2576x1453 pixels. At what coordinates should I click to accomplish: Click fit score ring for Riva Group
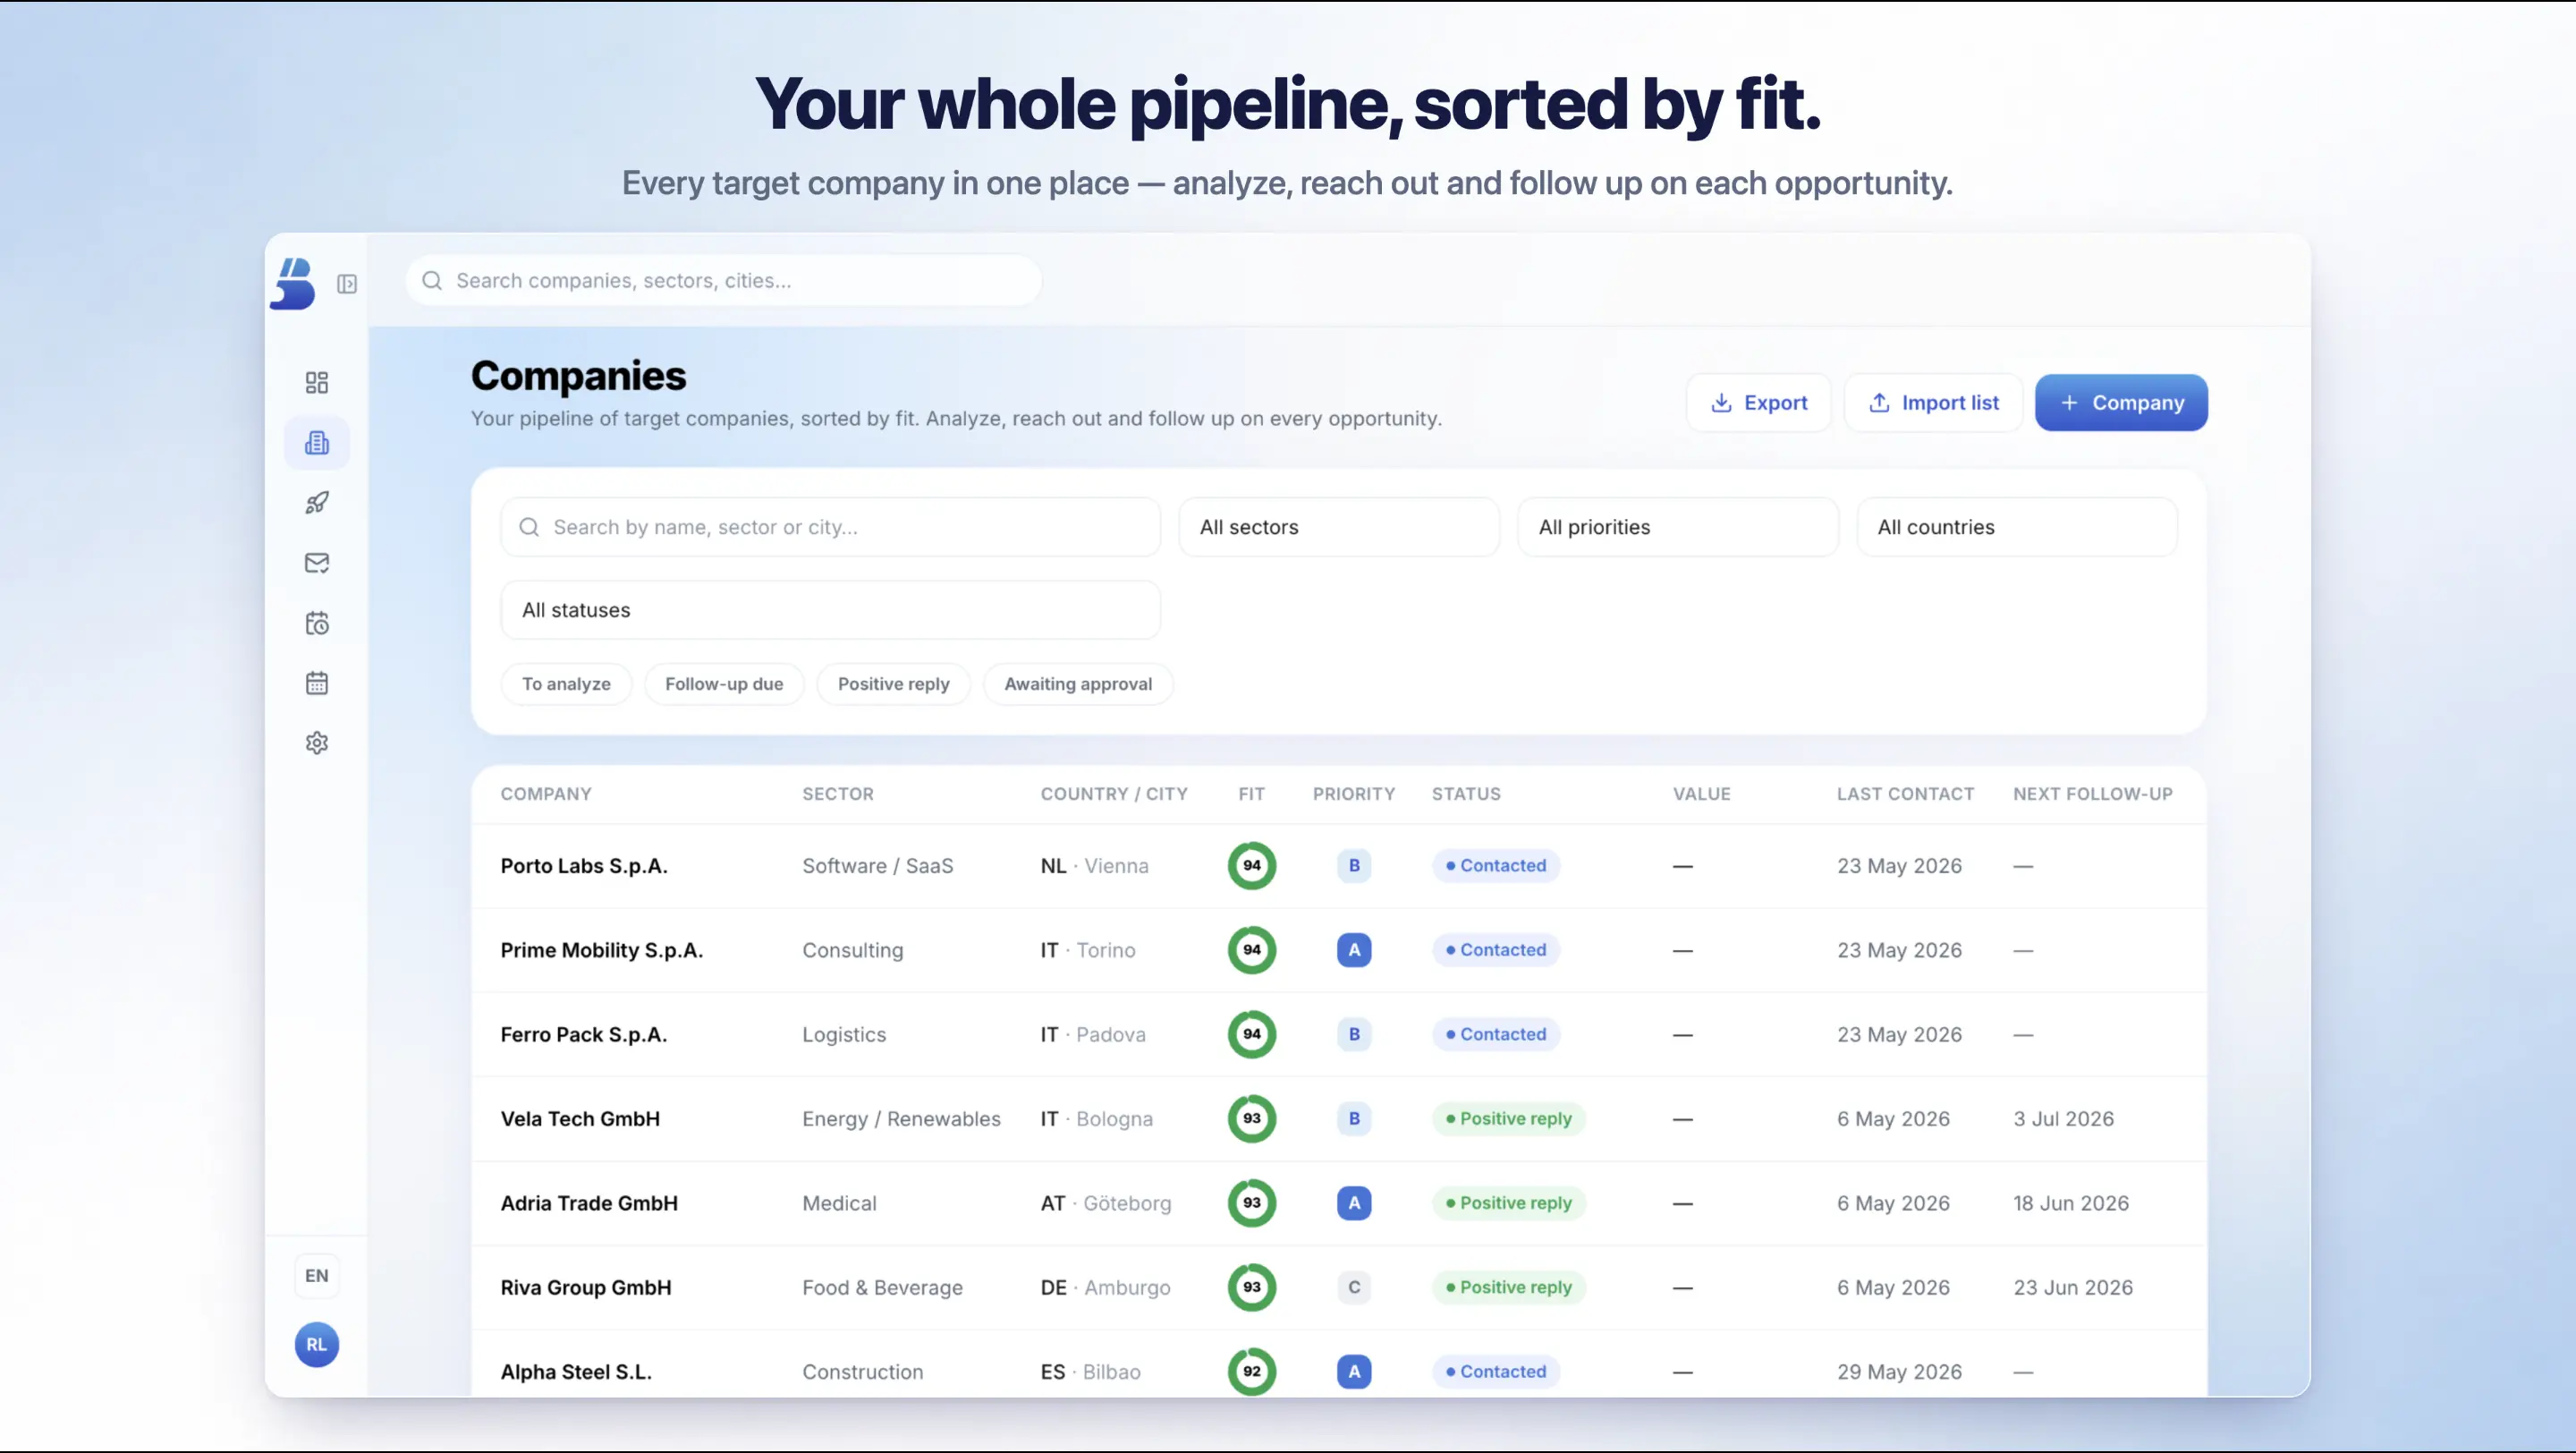pos(1252,1287)
